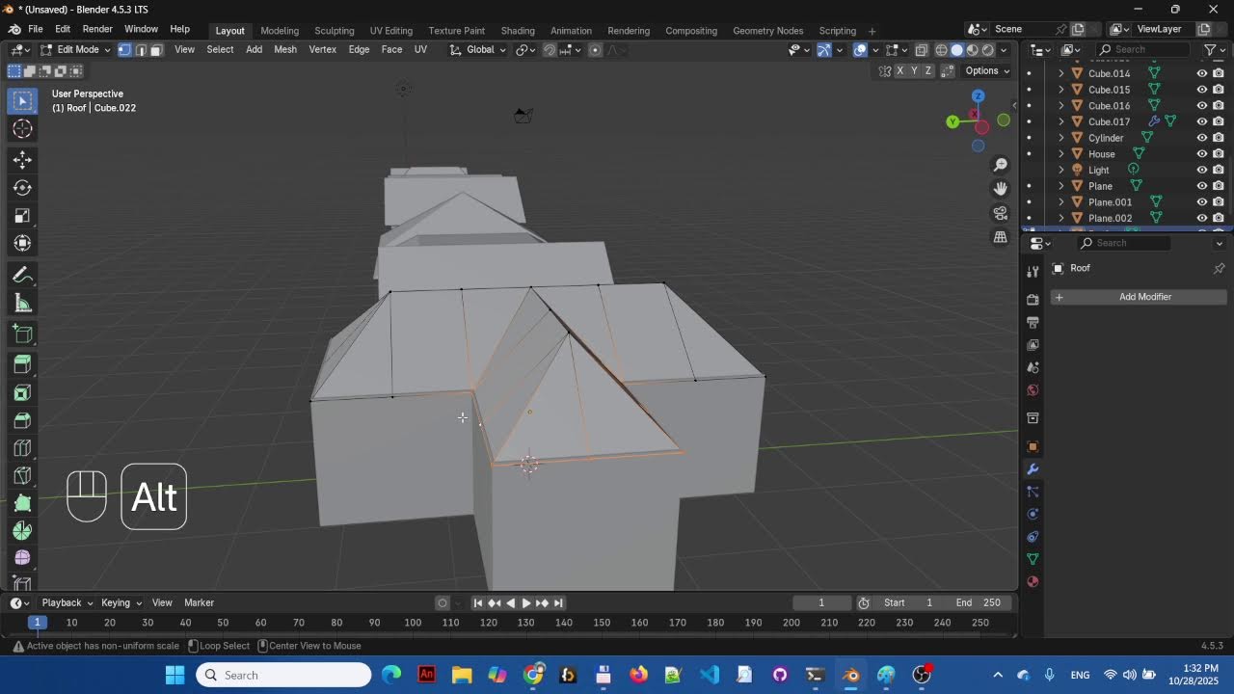
Task: Open the Modifiers wrench properties tab
Action: (1033, 469)
